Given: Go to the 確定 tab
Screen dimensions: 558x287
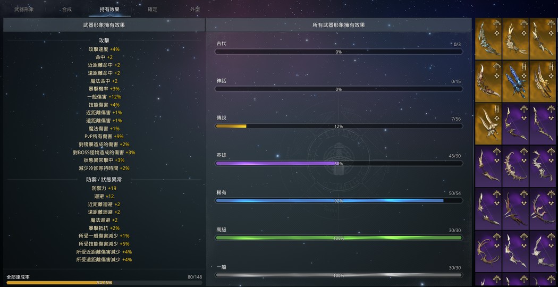Looking at the screenshot, I should pos(153,9).
